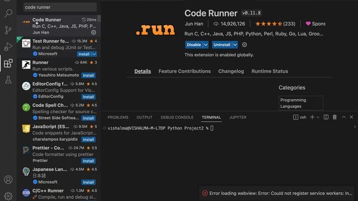Viewport: 358px width, 201px height.
Task: Open the Manage gear at bottom of activity bar
Action: pyautogui.click(x=8, y=196)
